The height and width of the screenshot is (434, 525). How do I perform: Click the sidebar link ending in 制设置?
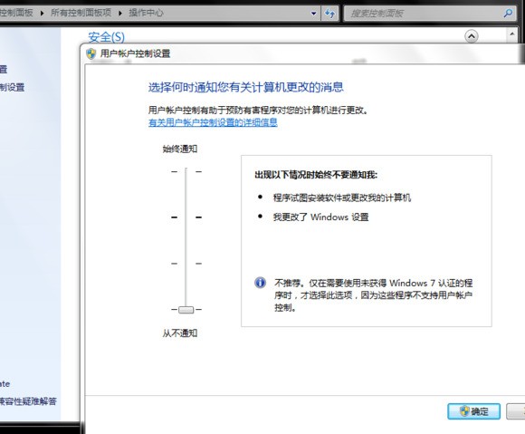12,88
